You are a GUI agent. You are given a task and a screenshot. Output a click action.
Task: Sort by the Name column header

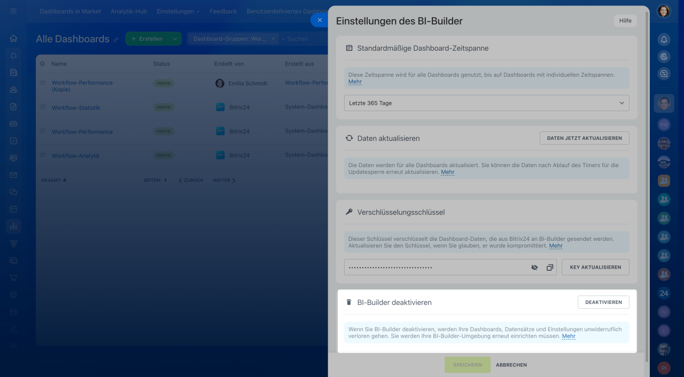(x=59, y=64)
